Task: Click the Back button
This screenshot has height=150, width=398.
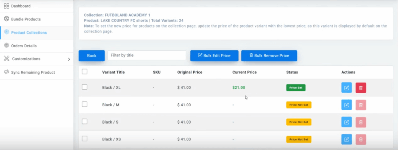Action: [x=92, y=56]
